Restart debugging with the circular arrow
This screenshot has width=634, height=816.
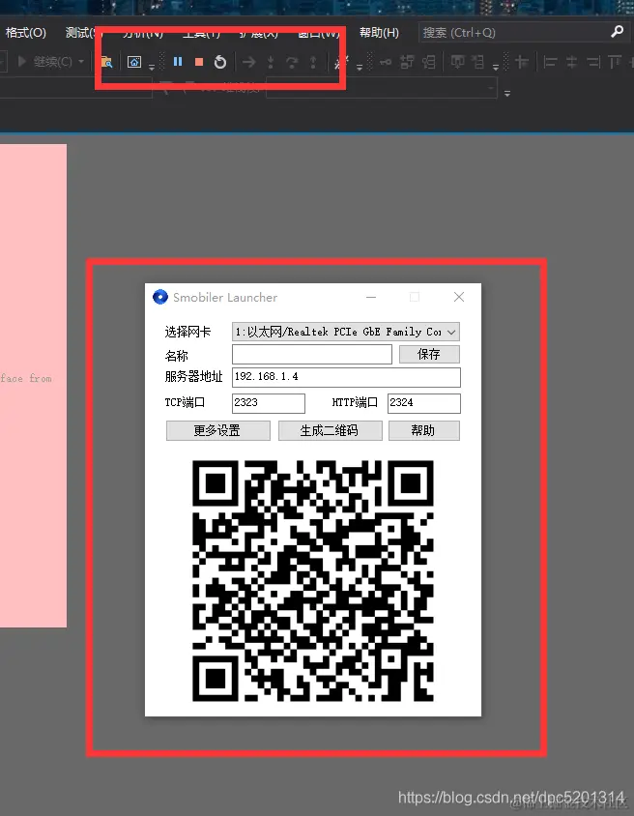click(220, 62)
